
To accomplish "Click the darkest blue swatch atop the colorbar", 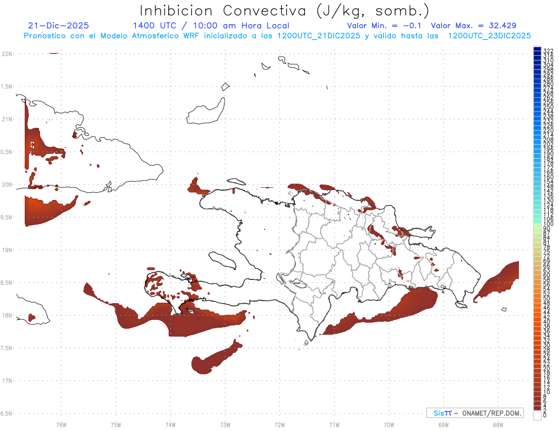I will (537, 49).
